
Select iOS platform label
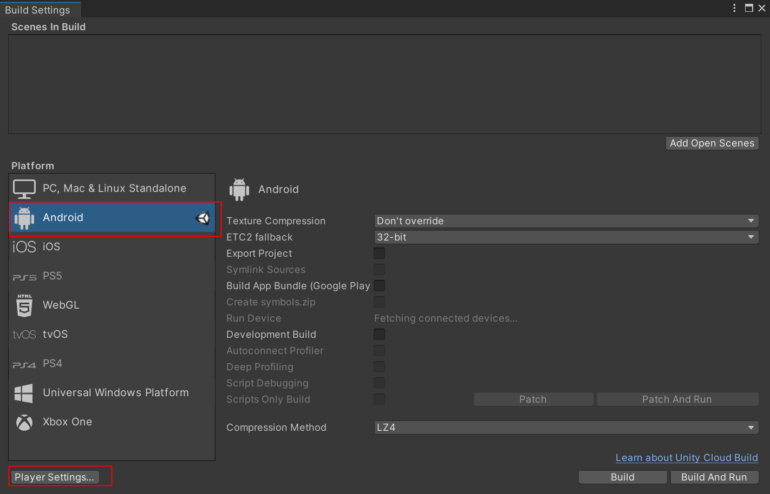click(x=51, y=246)
